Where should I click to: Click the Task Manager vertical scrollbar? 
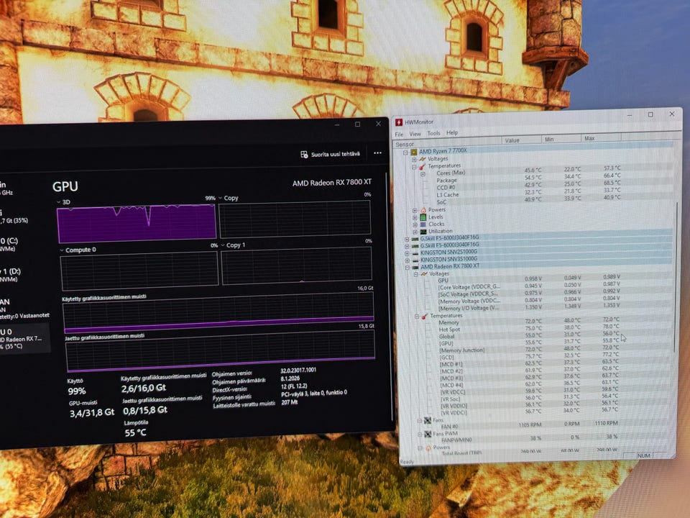click(390, 295)
